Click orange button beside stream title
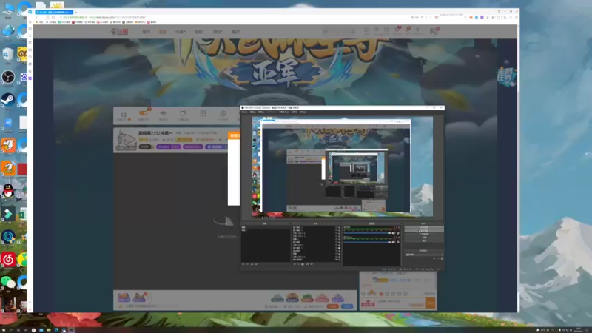This screenshot has width=592, height=333. (x=234, y=135)
